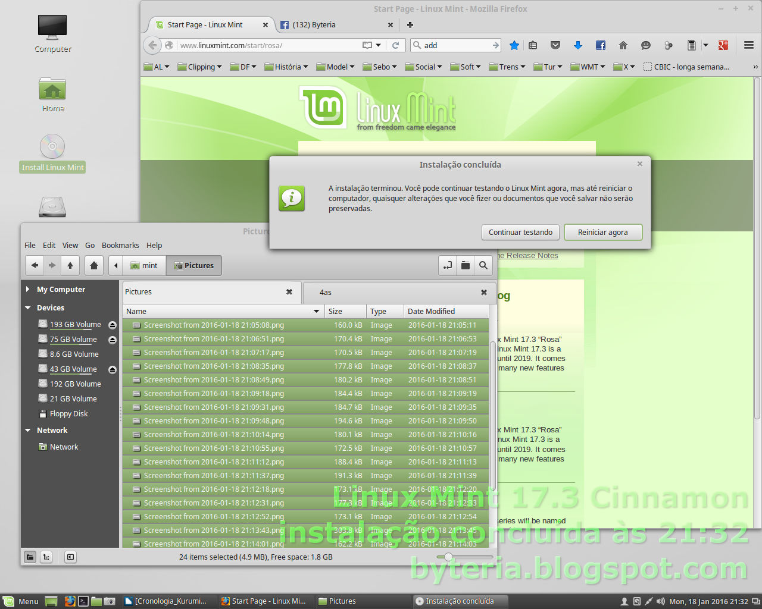Click the Firefox Pocket save icon
Screen dimensions: 762x609
click(x=555, y=45)
